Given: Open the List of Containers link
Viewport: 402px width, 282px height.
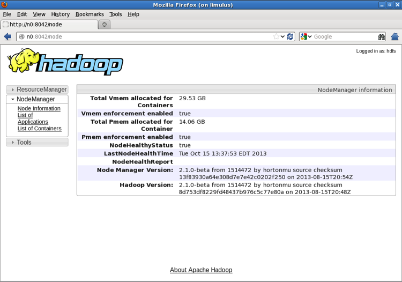Looking at the screenshot, I should [x=39, y=129].
